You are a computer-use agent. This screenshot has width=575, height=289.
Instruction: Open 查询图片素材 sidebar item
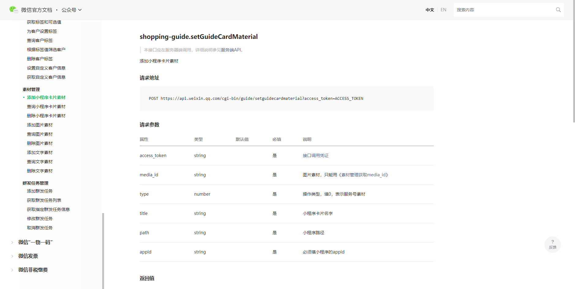(x=40, y=134)
